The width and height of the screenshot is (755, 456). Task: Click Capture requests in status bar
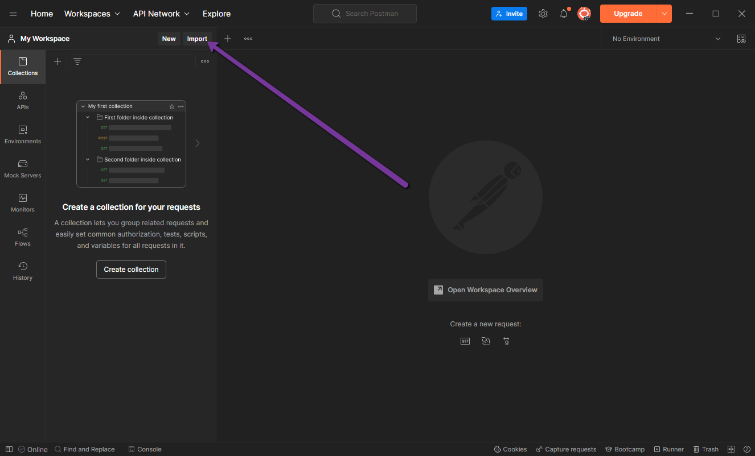(x=566, y=449)
